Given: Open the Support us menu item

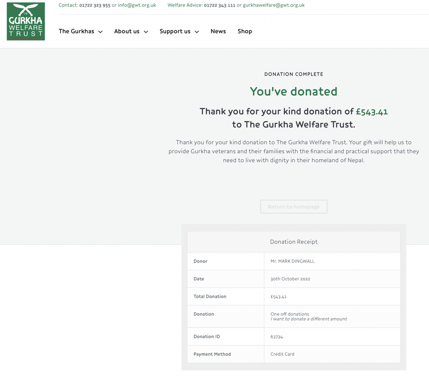Looking at the screenshot, I should click(175, 31).
